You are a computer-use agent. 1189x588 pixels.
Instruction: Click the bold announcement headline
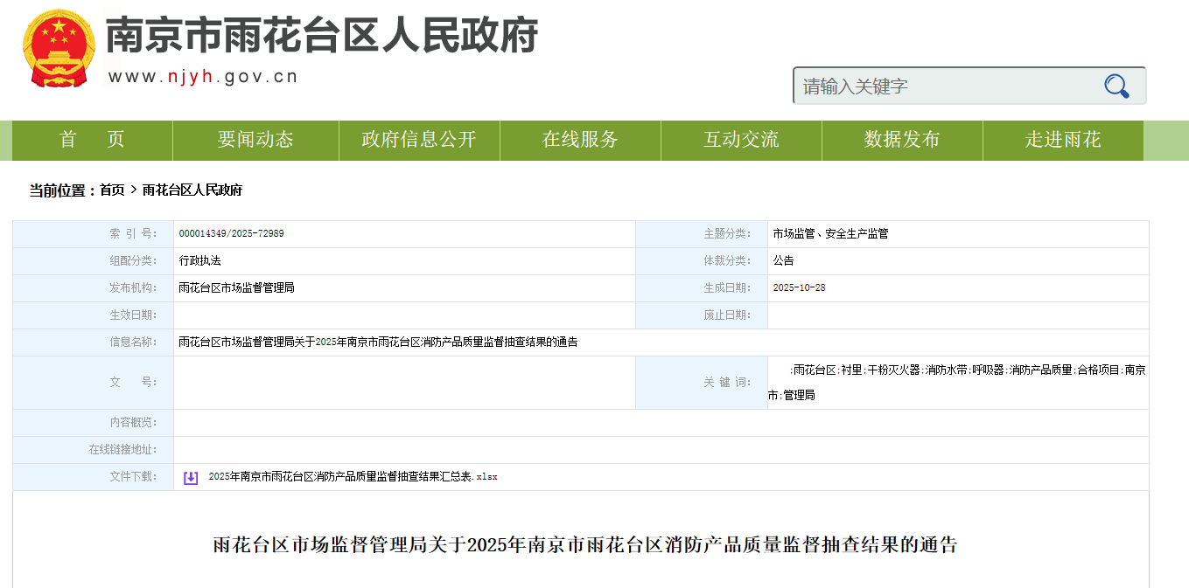(x=585, y=545)
